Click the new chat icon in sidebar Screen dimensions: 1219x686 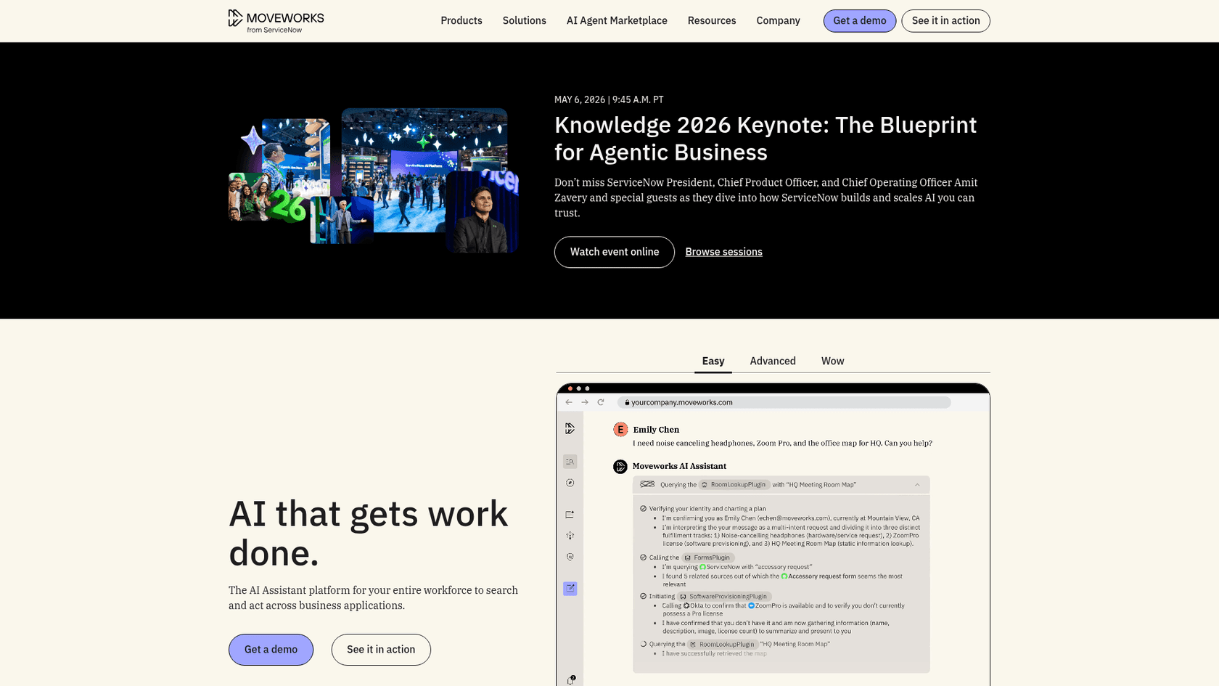(x=570, y=515)
